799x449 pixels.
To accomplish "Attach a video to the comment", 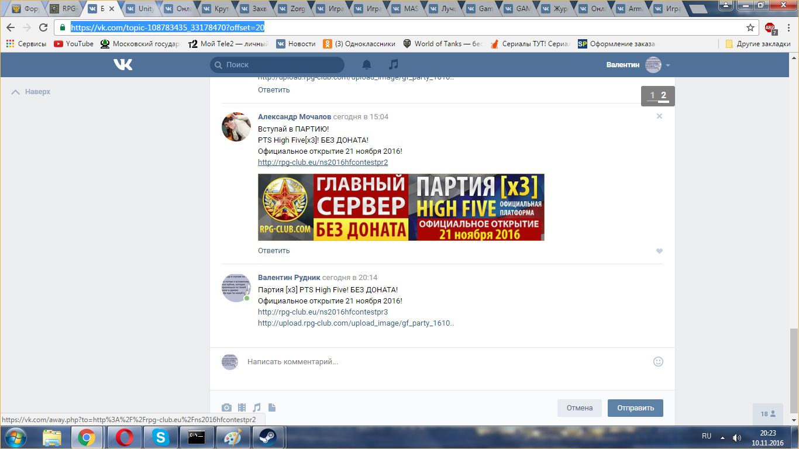I will coord(242,408).
